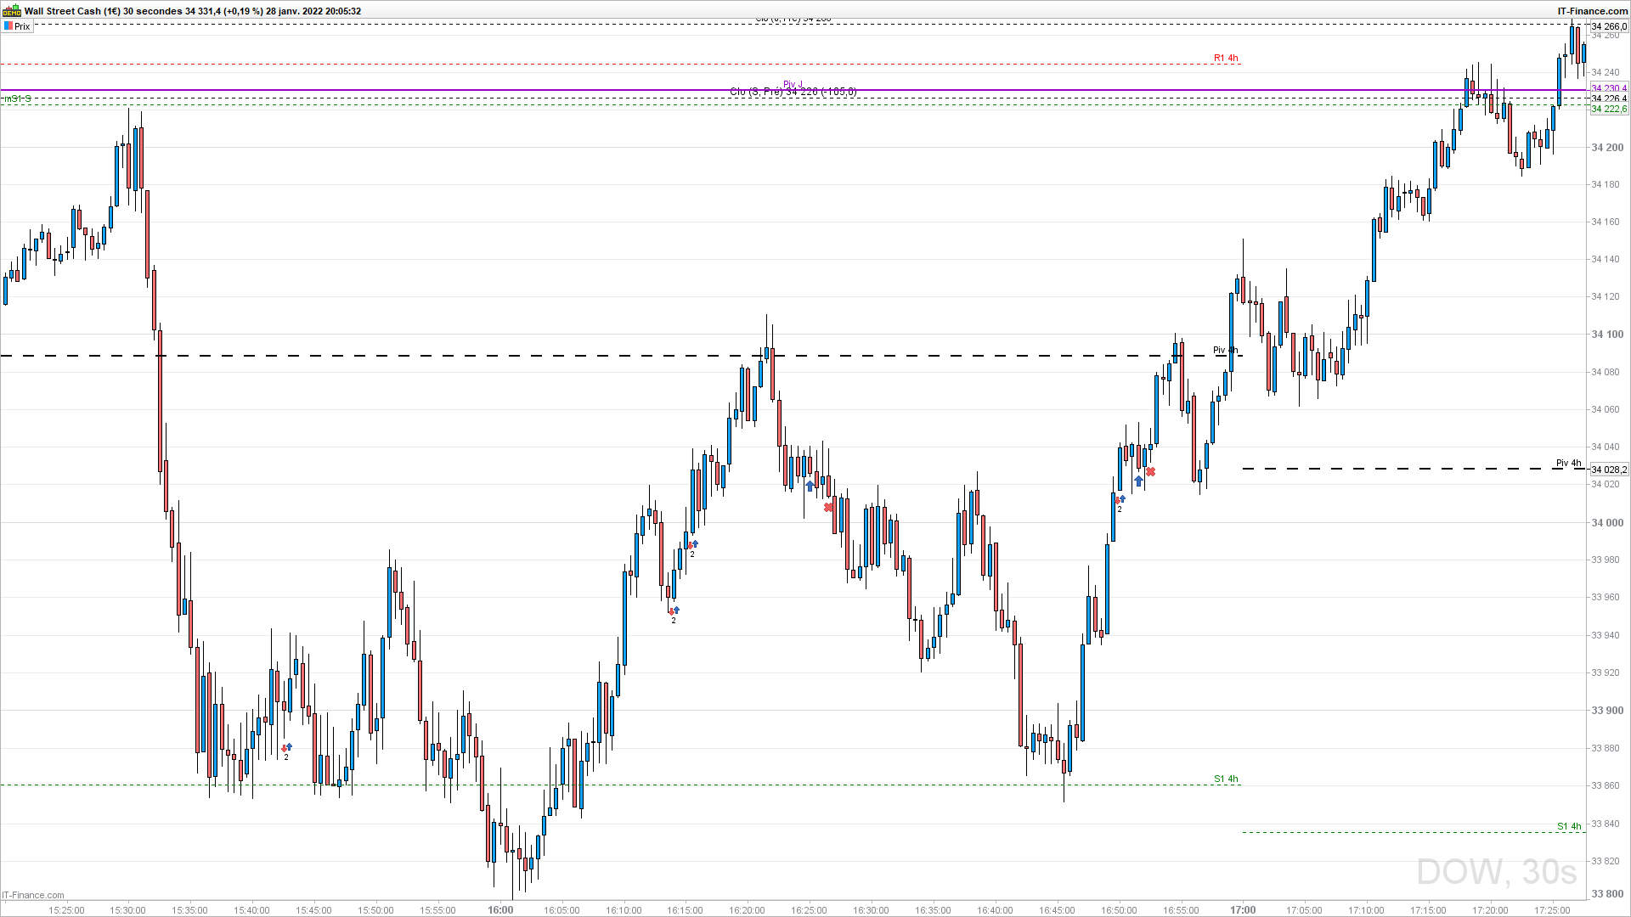1631x917 pixels.
Task: Click the red X exit marker near 16:52
Action: 1150,472
